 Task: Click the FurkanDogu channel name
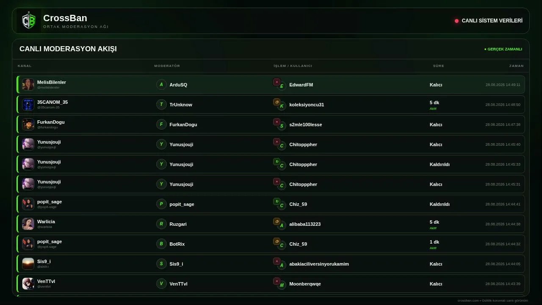(x=51, y=122)
